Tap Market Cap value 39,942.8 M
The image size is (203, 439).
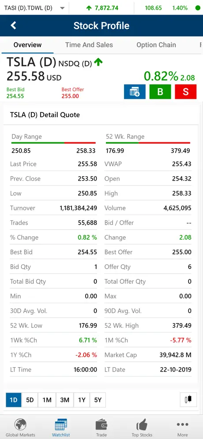coord(176,355)
